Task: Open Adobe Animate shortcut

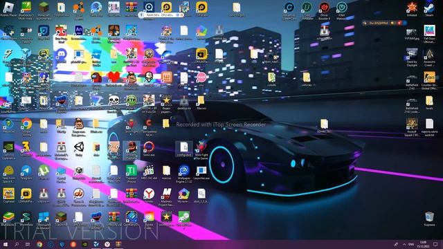Action: (x=78, y=30)
